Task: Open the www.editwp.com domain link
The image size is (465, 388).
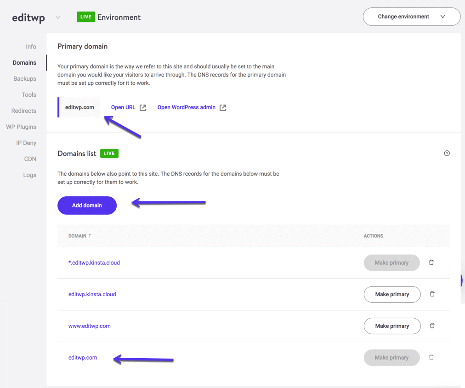Action: click(x=90, y=326)
